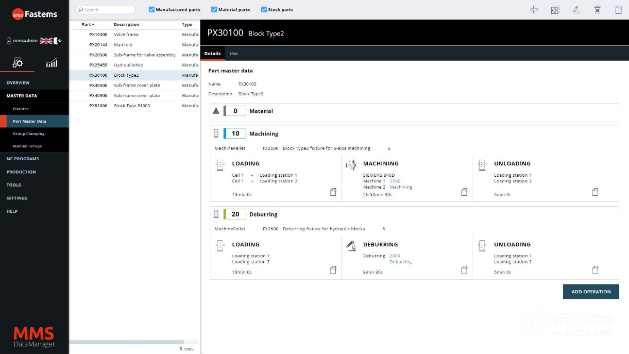The image size is (629, 354).
Task: Click the delete trash icon in toolbar
Action: pos(598,10)
